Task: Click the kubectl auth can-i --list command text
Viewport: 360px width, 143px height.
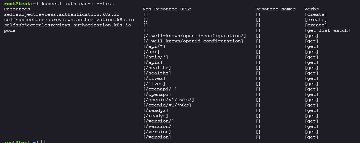Action: coord(78,4)
